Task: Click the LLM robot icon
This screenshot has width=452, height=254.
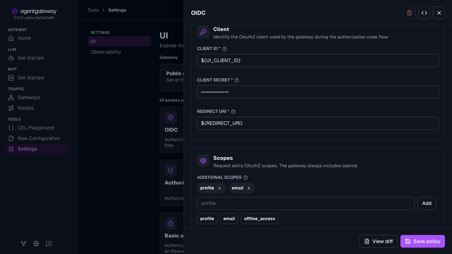Action: pyautogui.click(x=11, y=58)
